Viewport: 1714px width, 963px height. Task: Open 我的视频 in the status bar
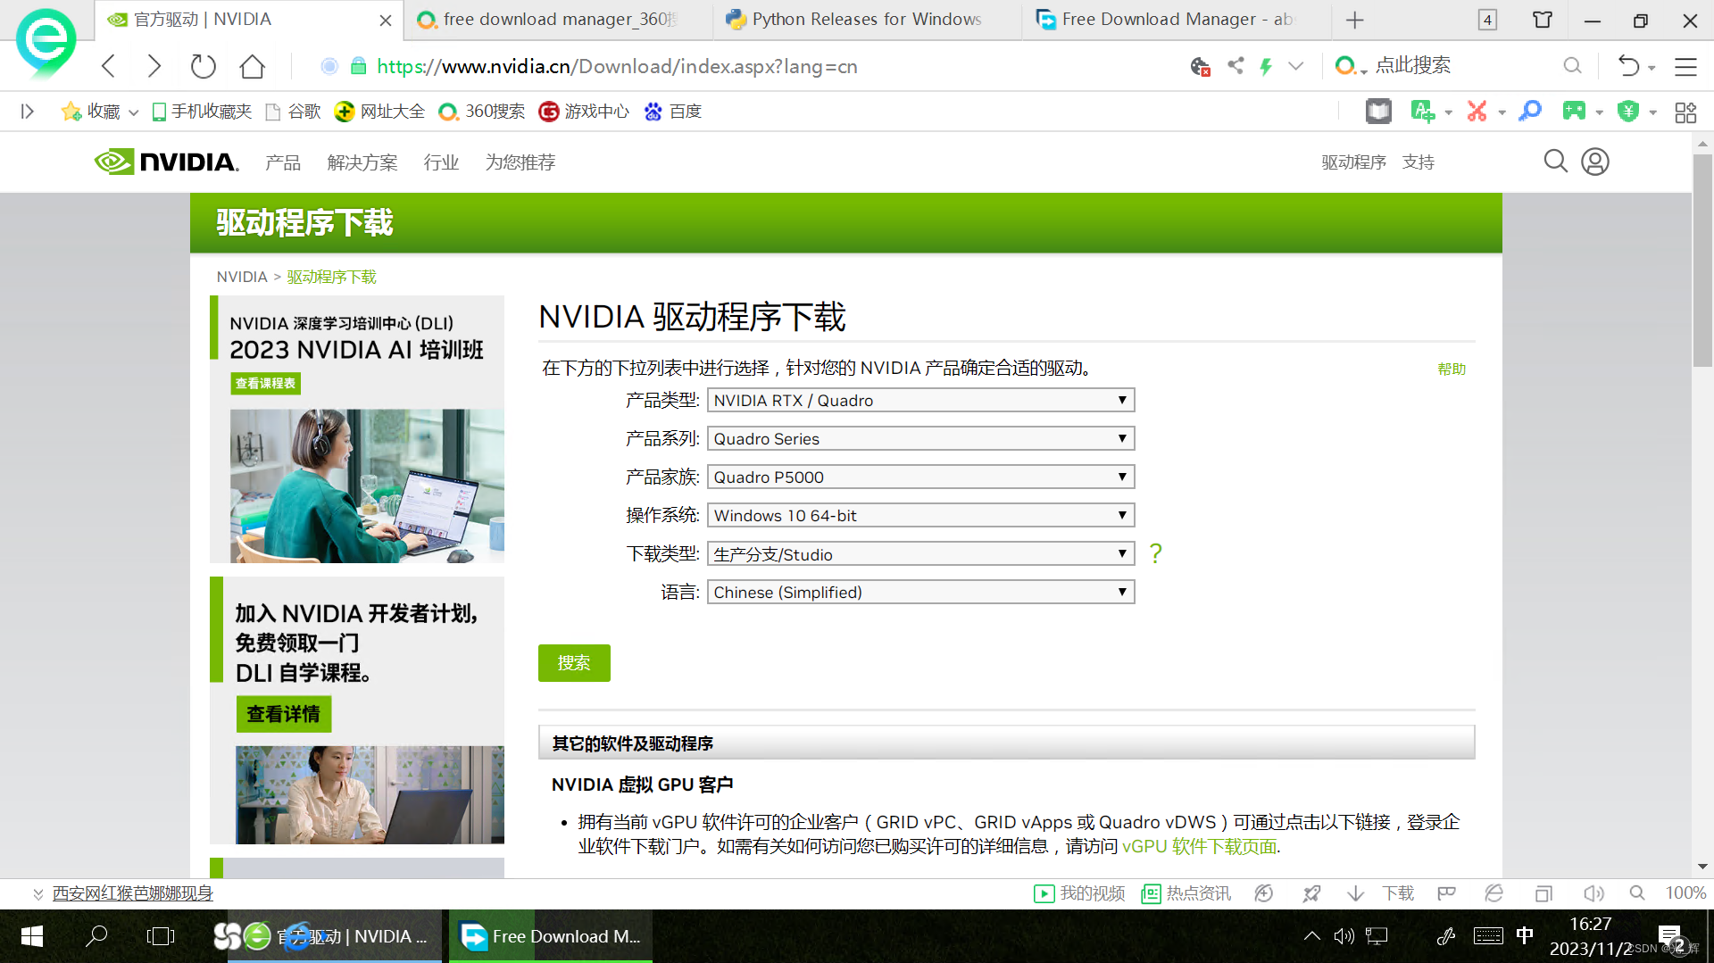point(1079,893)
